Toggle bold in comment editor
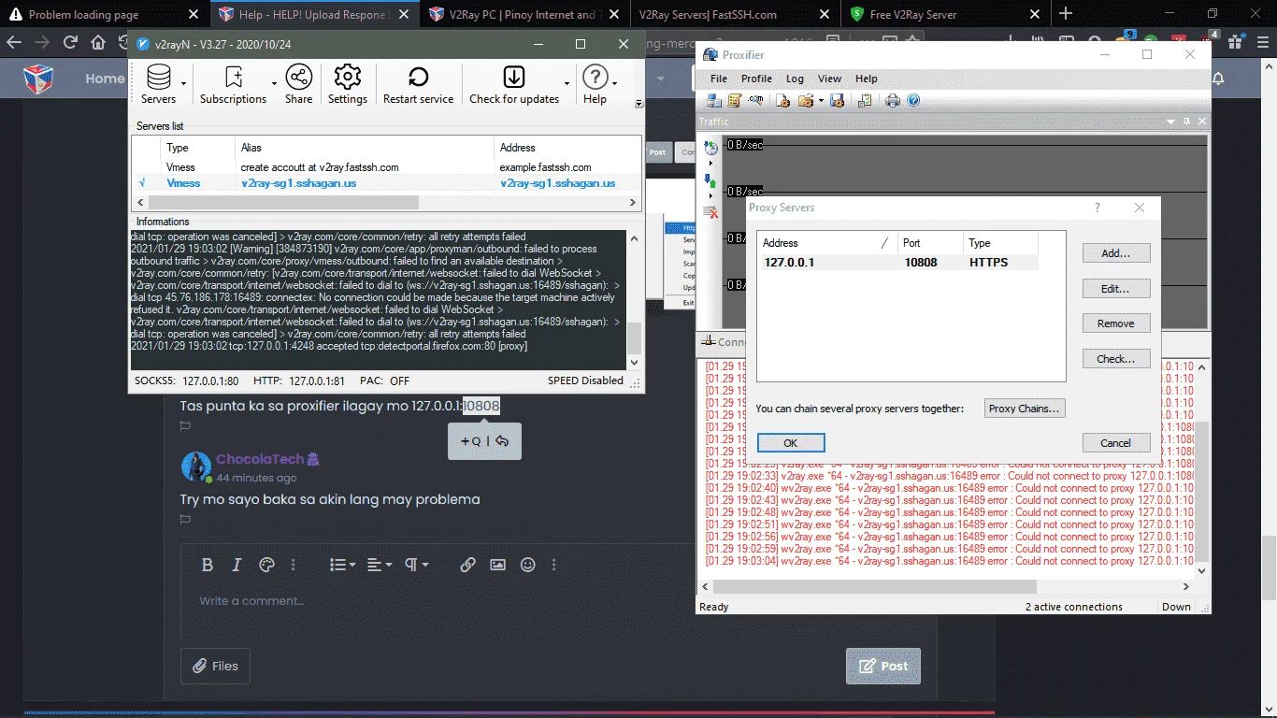Viewport: 1277px width, 718px height. click(x=208, y=565)
